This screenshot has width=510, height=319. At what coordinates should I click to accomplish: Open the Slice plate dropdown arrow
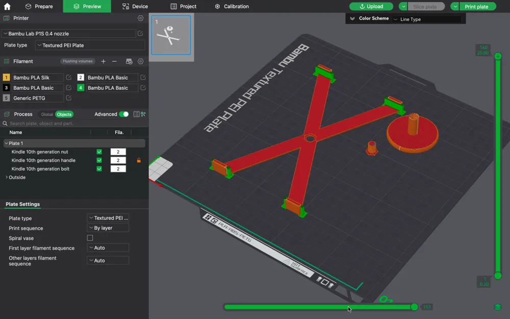tap(403, 7)
